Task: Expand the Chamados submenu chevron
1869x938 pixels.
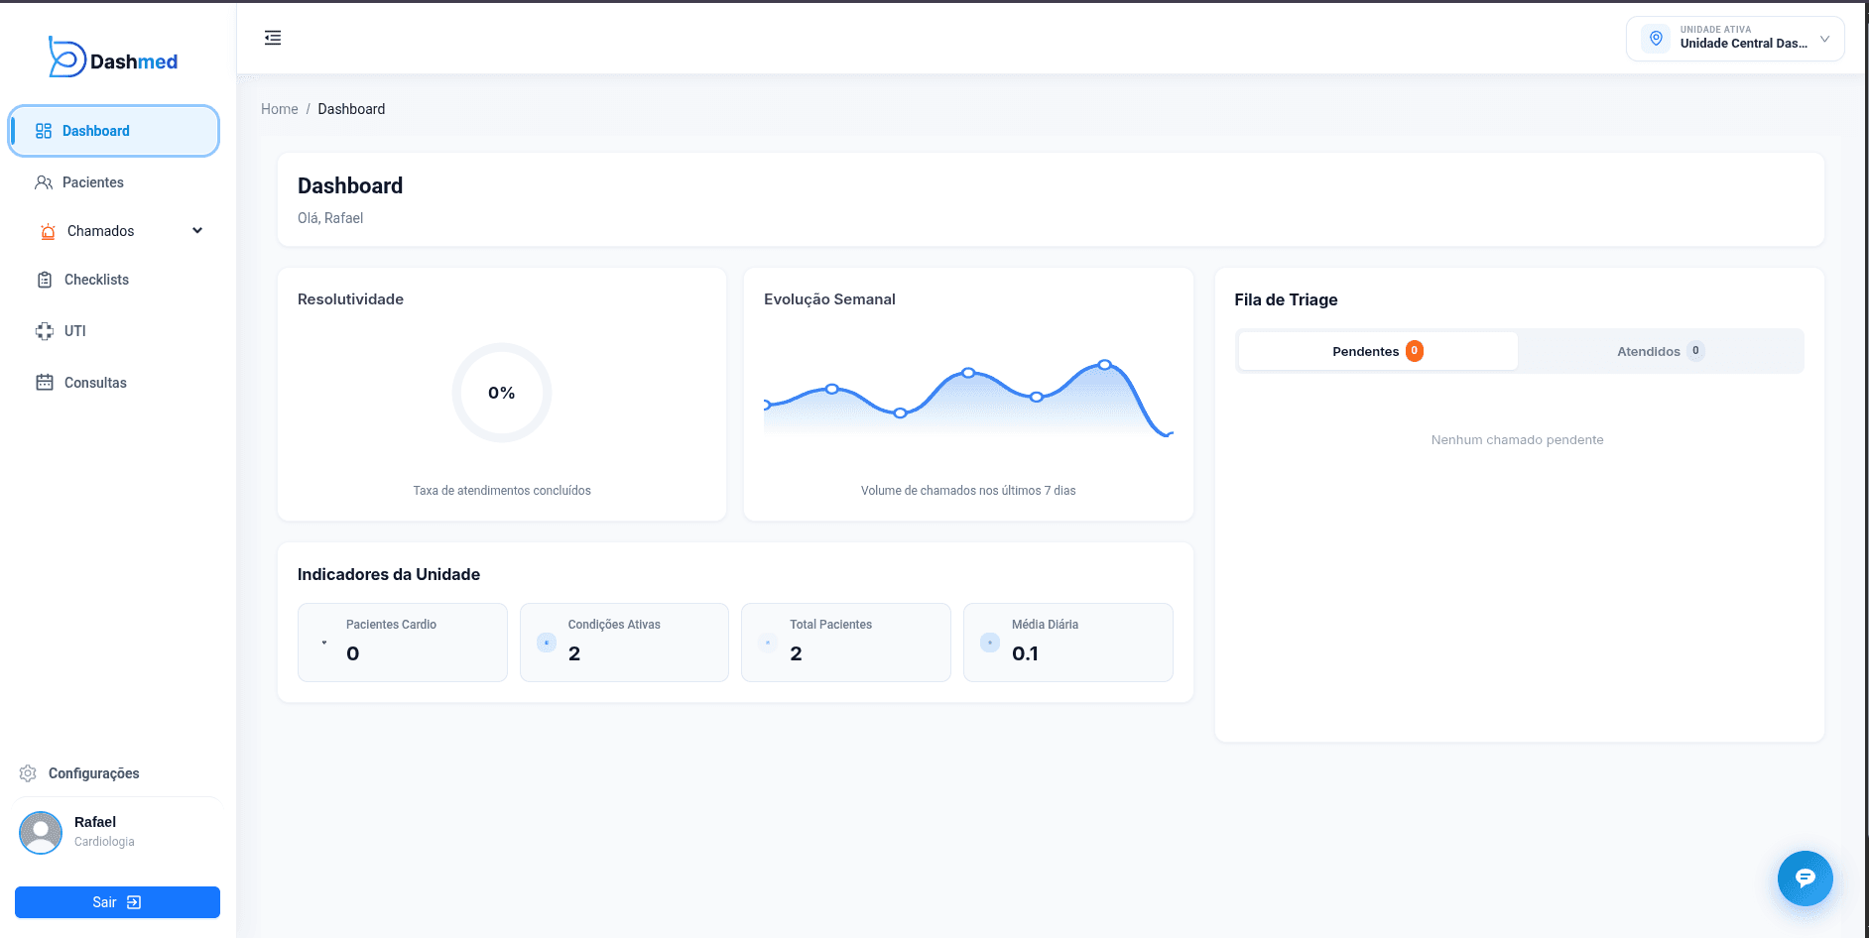Action: tap(197, 231)
